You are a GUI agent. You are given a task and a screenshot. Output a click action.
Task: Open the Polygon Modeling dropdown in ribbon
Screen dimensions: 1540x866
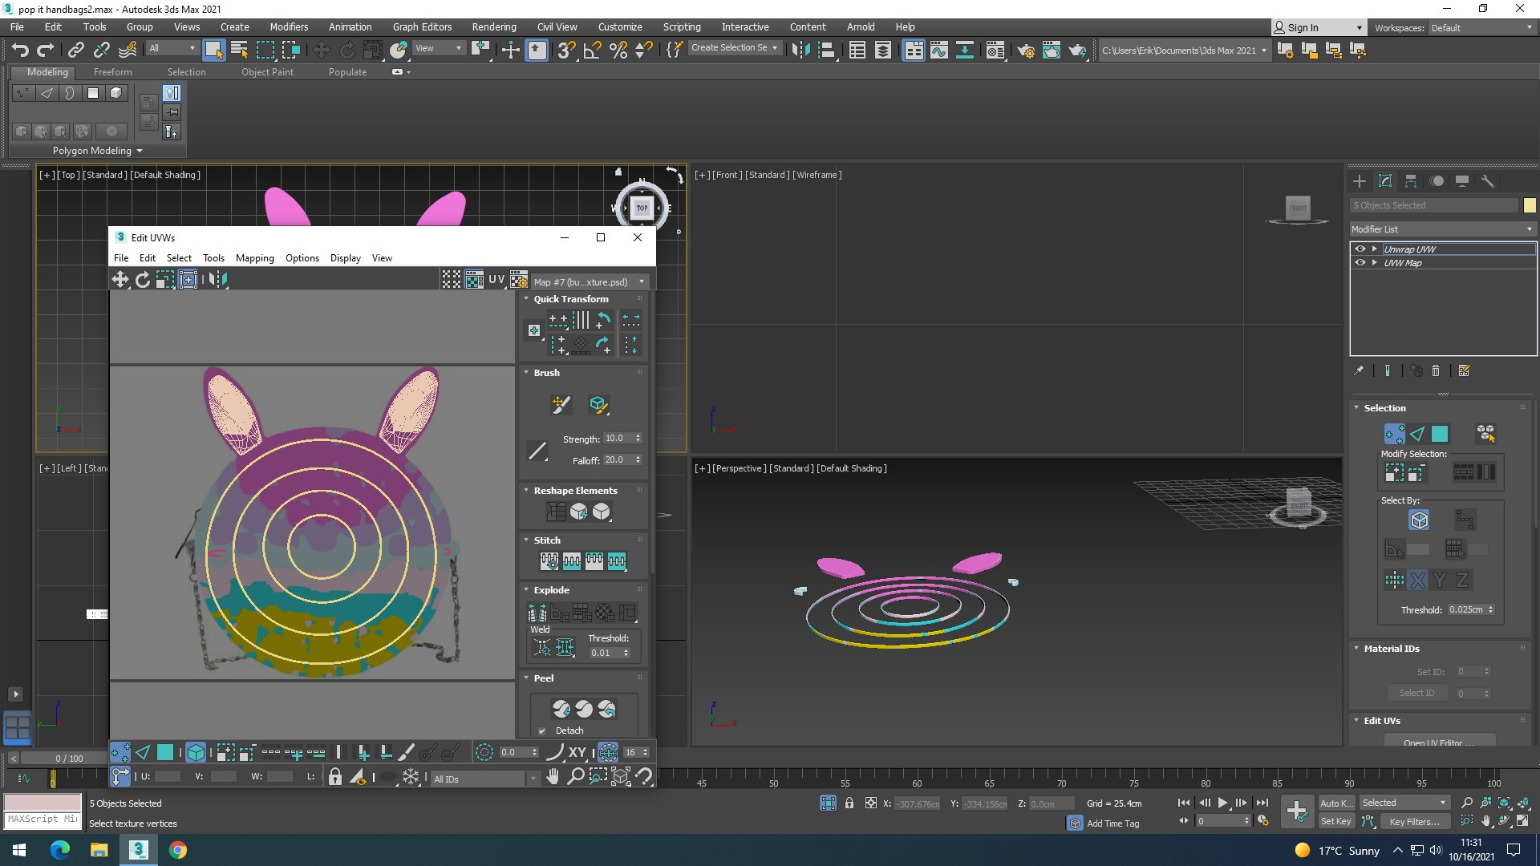97,151
